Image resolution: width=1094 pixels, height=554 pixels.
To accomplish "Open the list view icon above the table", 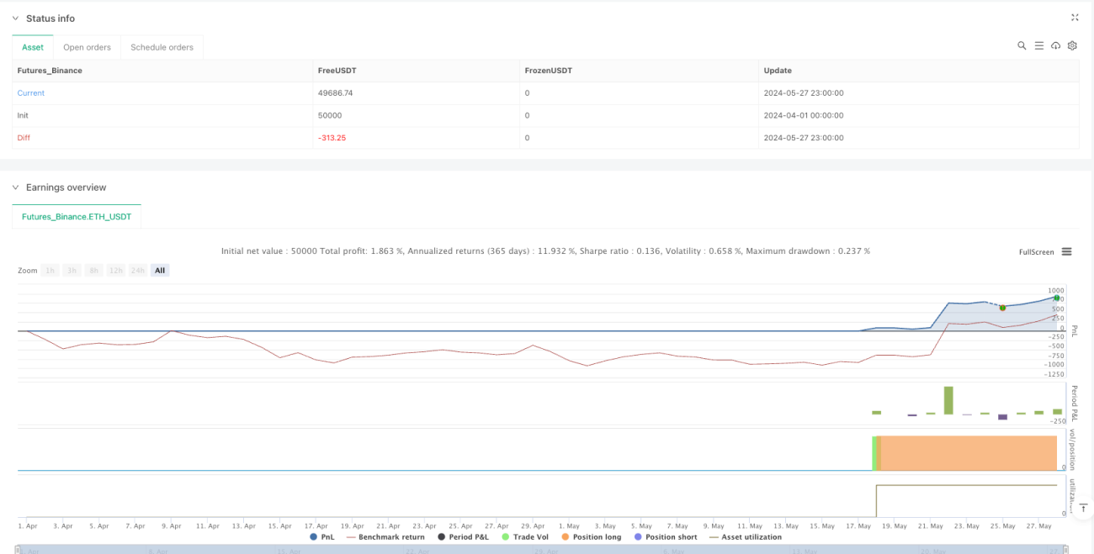I will pyautogui.click(x=1039, y=46).
